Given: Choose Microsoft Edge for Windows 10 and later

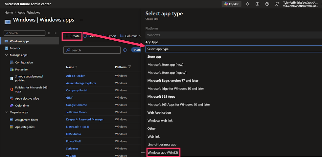Looking at the screenshot, I should (x=175, y=88).
